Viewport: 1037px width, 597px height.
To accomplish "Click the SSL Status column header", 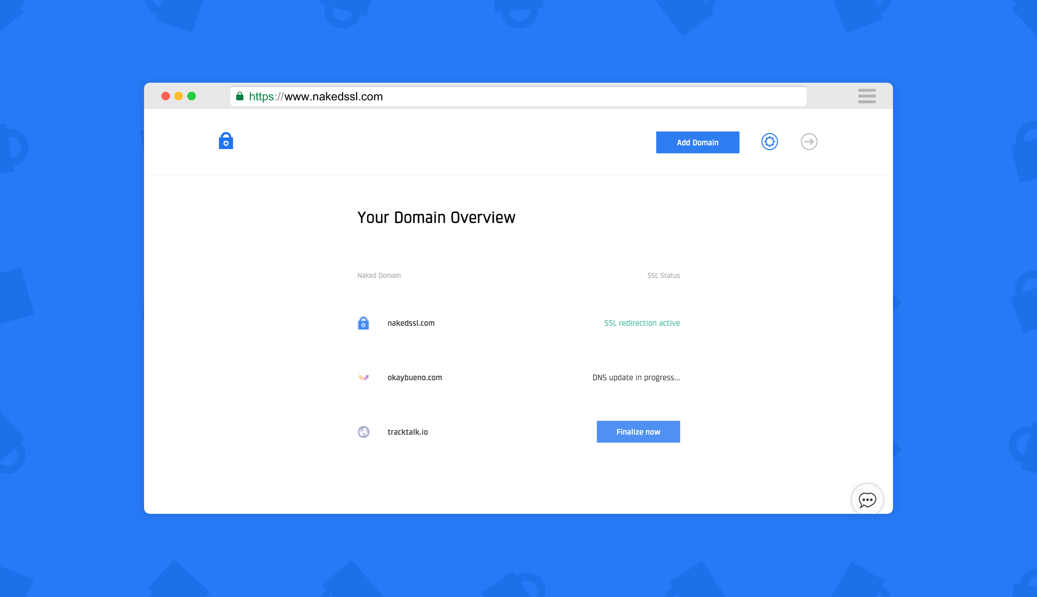I will (663, 275).
